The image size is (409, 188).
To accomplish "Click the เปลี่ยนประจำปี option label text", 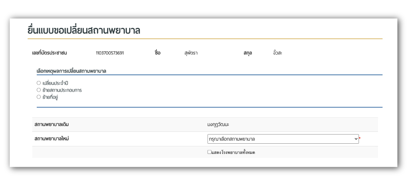I will 55,83.
